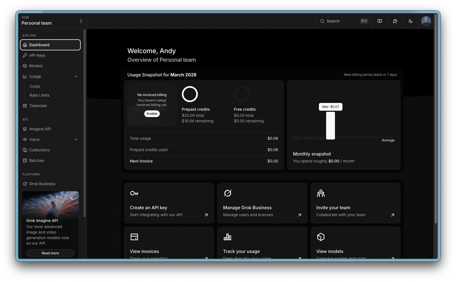Open the documentation book icon
The width and height of the screenshot is (456, 282).
pos(380,21)
